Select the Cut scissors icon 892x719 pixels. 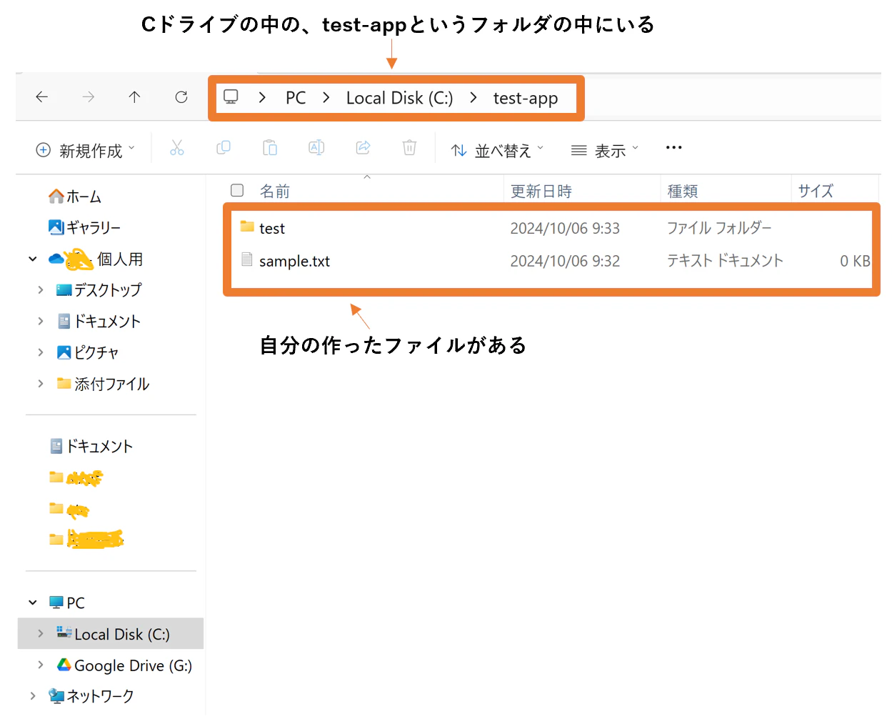[x=177, y=148]
